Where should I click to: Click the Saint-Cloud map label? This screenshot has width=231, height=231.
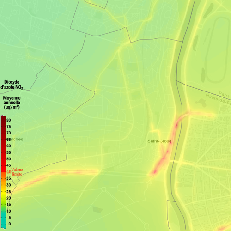point(159,141)
